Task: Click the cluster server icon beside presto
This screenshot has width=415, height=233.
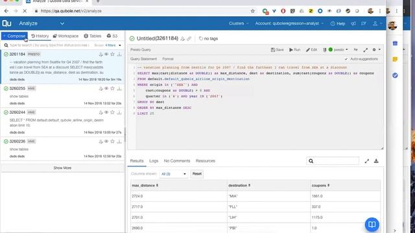Action: pyautogui.click(x=324, y=50)
